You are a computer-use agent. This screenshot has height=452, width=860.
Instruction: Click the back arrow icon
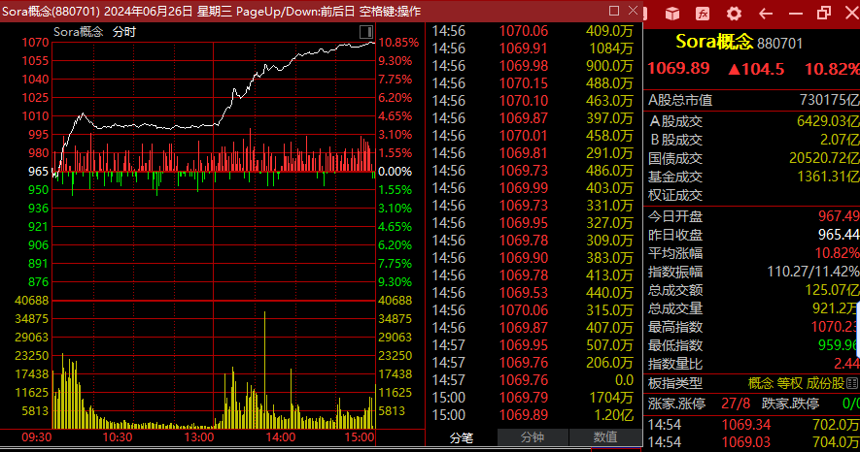[x=764, y=14]
